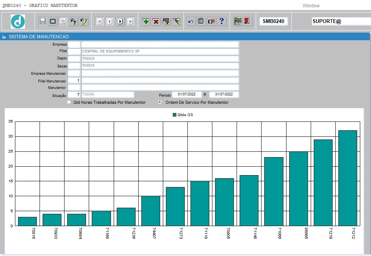The height and width of the screenshot is (256, 371).
Task: Click the Periodo end date 31/07/2022
Action: [x=224, y=94]
